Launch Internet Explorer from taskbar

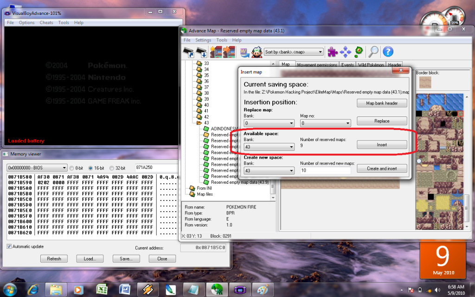(33, 290)
